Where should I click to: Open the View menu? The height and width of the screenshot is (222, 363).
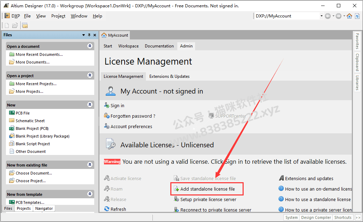[41, 16]
